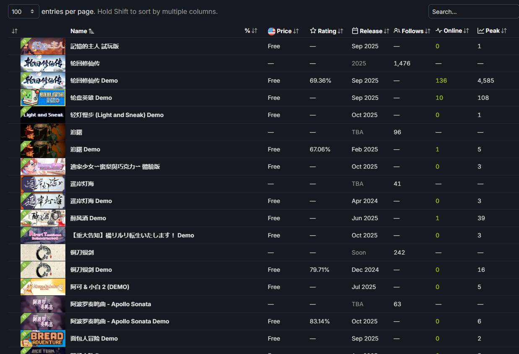Sort by the Follows column header

[412, 31]
